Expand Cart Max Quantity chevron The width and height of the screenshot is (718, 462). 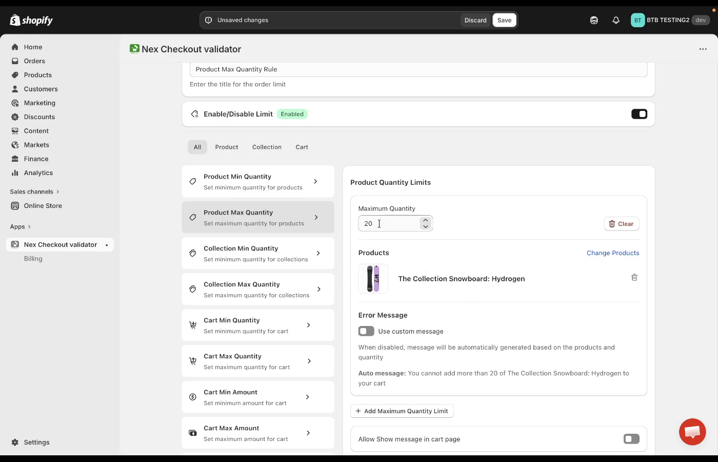tap(309, 361)
